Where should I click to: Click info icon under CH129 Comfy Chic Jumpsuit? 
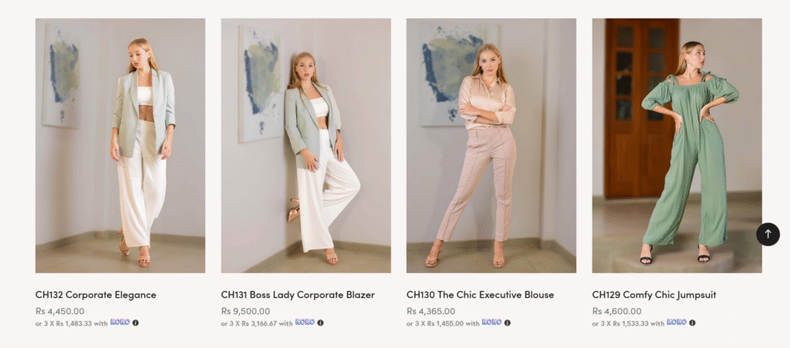[x=692, y=323]
